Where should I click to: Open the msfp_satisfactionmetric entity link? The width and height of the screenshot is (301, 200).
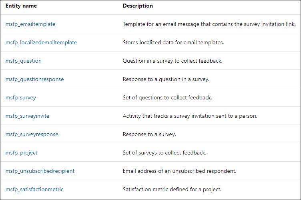point(34,190)
